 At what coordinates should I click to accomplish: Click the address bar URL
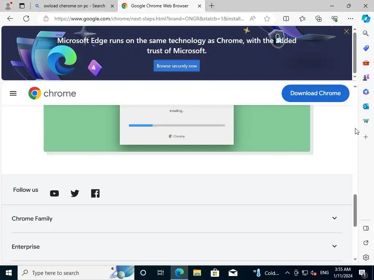click(x=149, y=19)
